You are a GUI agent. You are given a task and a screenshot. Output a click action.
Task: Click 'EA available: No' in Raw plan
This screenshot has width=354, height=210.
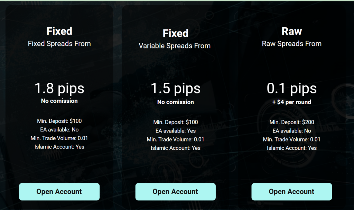coord(291,131)
